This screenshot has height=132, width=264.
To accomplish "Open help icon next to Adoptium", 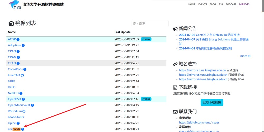I will [x=23, y=45].
